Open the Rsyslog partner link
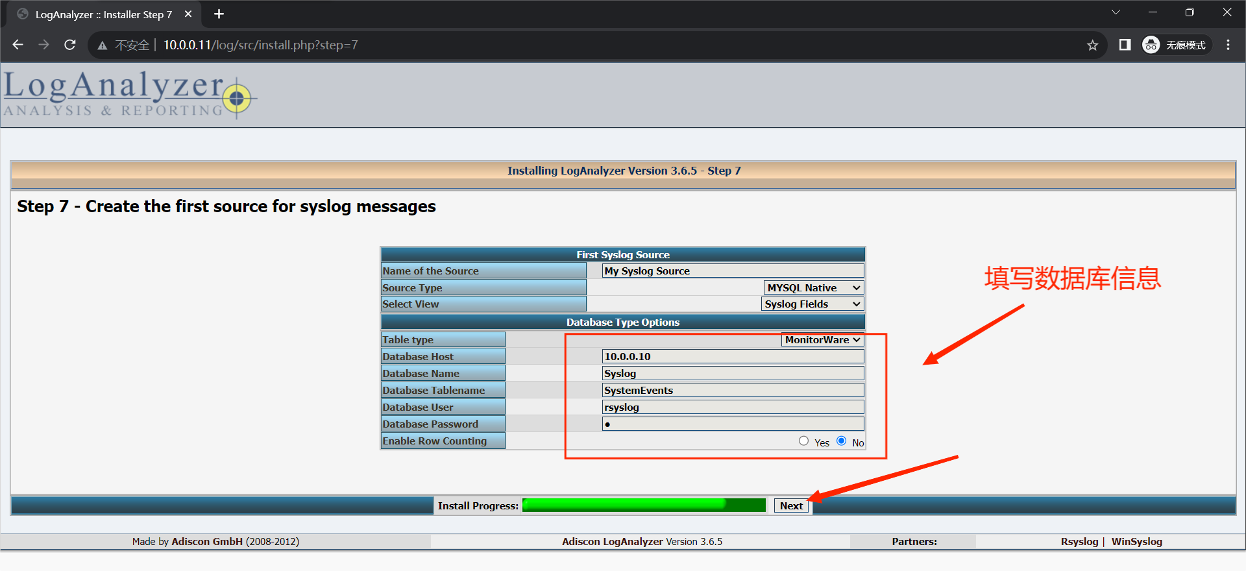This screenshot has height=571, width=1246. [x=1079, y=541]
